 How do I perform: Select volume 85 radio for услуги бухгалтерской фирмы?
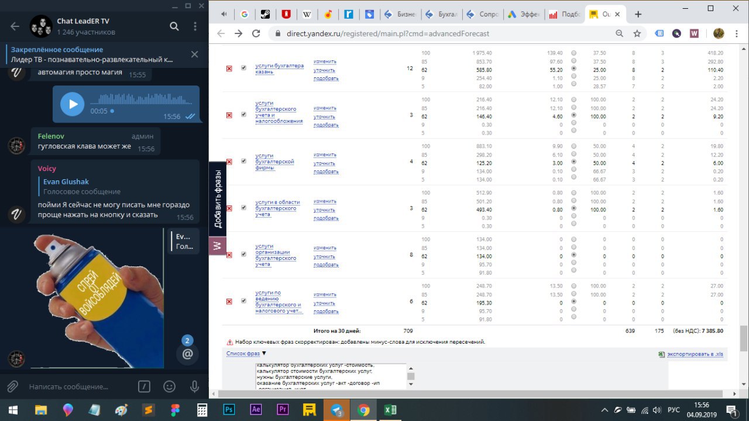tap(573, 154)
